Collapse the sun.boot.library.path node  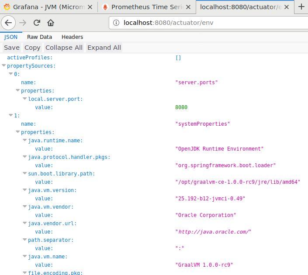coord(25,173)
